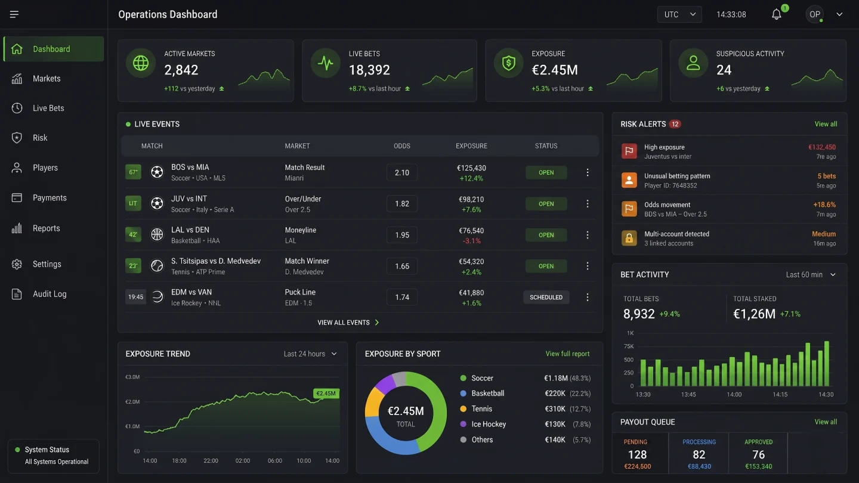Click SCHEDULED status for EDM vs VAN
The width and height of the screenshot is (859, 483).
tap(546, 297)
